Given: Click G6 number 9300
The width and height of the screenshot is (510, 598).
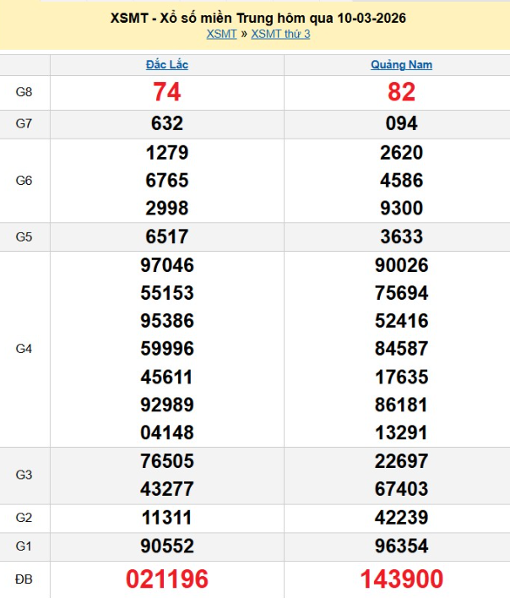Looking at the screenshot, I should click(x=401, y=208).
